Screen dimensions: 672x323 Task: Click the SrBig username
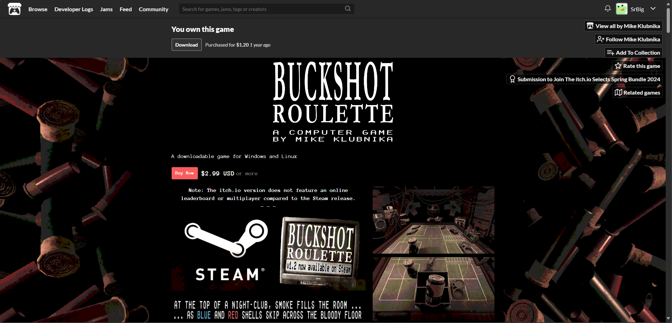[x=637, y=9]
